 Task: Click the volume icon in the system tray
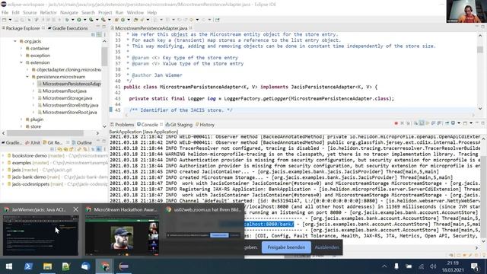click(x=433, y=266)
